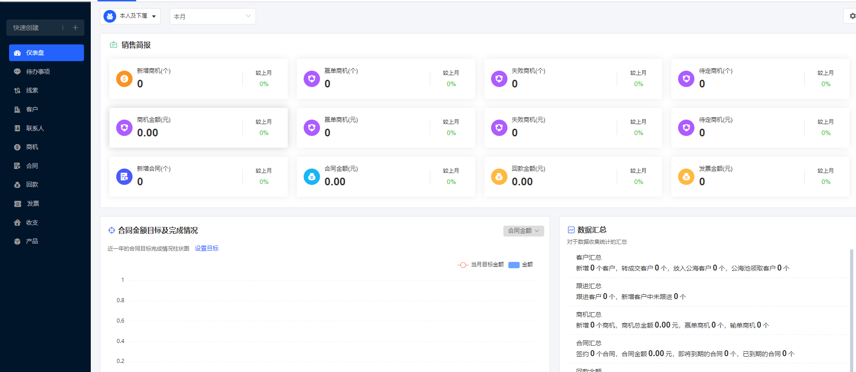Open the 合同金额 chart type dropdown
Screen dimensions: 856x372
pos(524,231)
